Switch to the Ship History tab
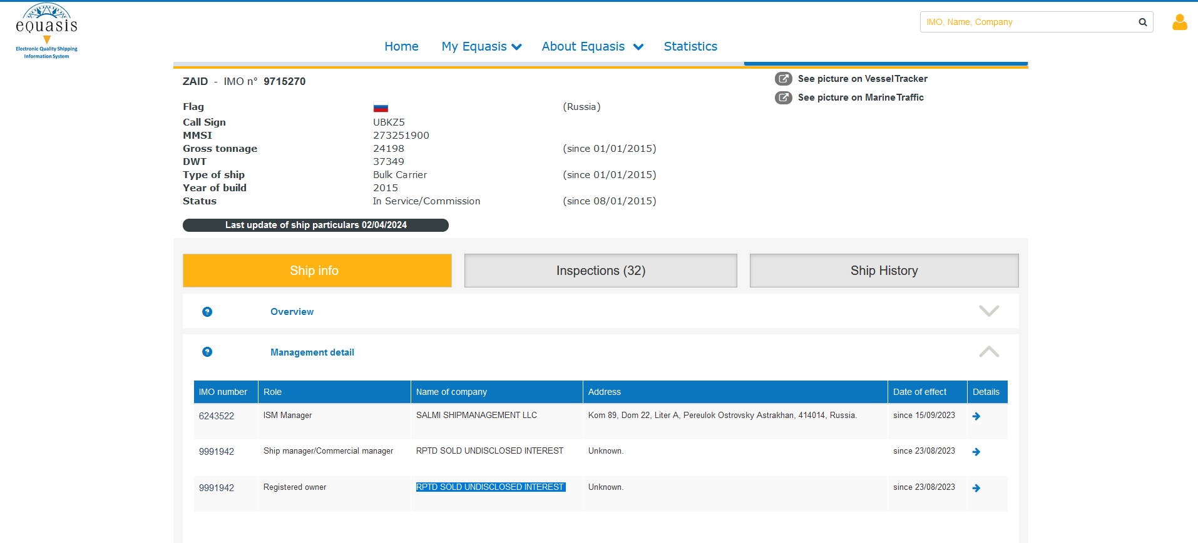Screen dimensions: 1198x543 pyautogui.click(x=884, y=271)
